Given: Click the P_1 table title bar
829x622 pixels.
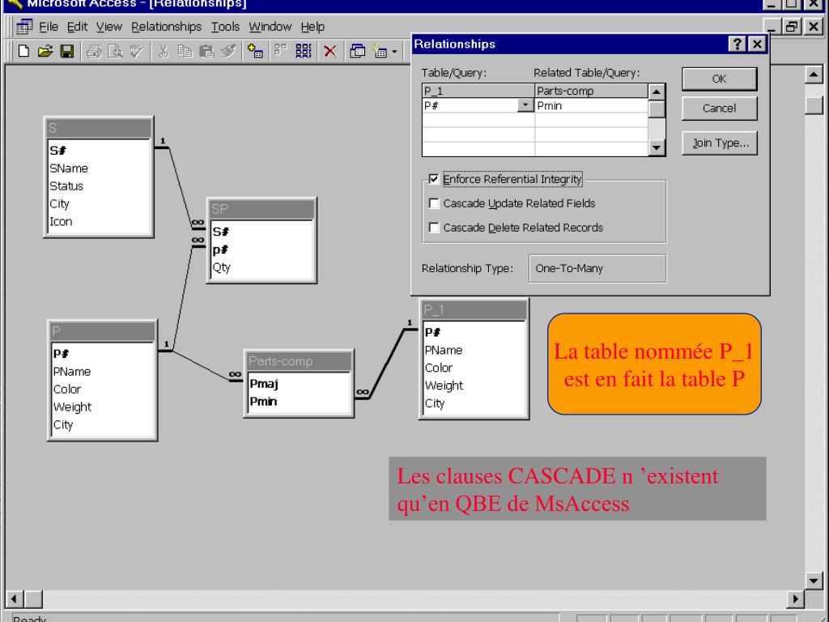Looking at the screenshot, I should [x=474, y=310].
